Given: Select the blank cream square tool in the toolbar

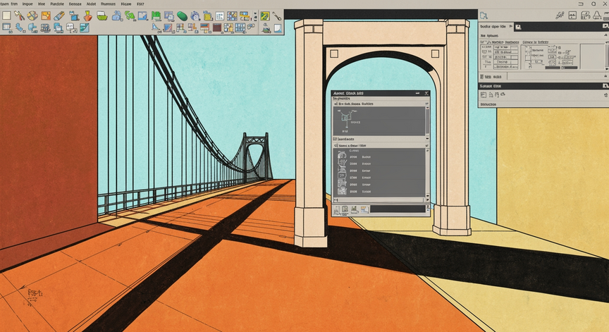Looking at the screenshot, I should click(x=6, y=16).
